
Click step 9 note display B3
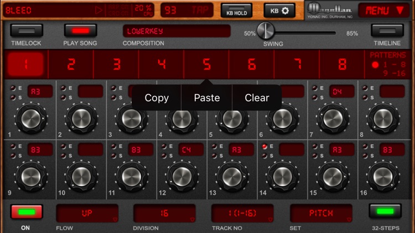pos(40,150)
